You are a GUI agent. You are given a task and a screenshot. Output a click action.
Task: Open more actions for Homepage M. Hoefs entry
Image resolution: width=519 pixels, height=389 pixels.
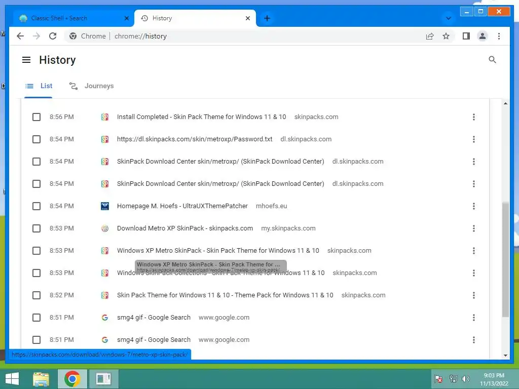click(x=474, y=206)
